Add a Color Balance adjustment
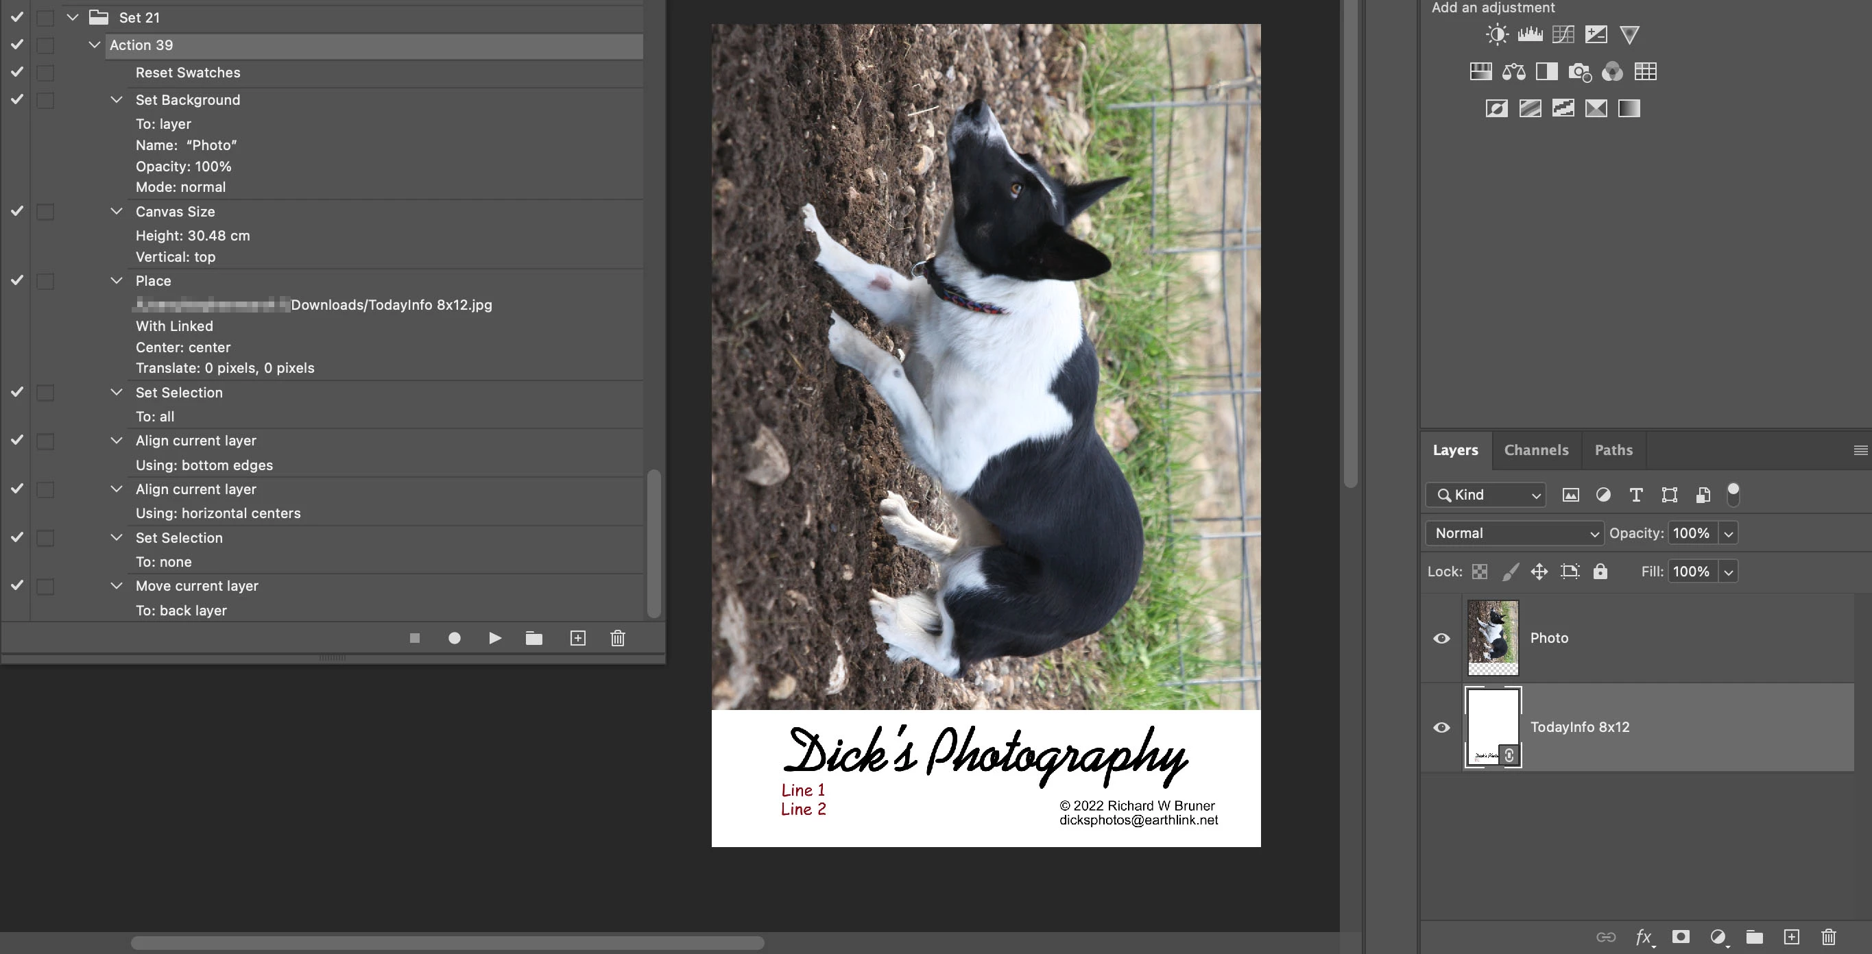Image resolution: width=1872 pixels, height=954 pixels. point(1514,71)
